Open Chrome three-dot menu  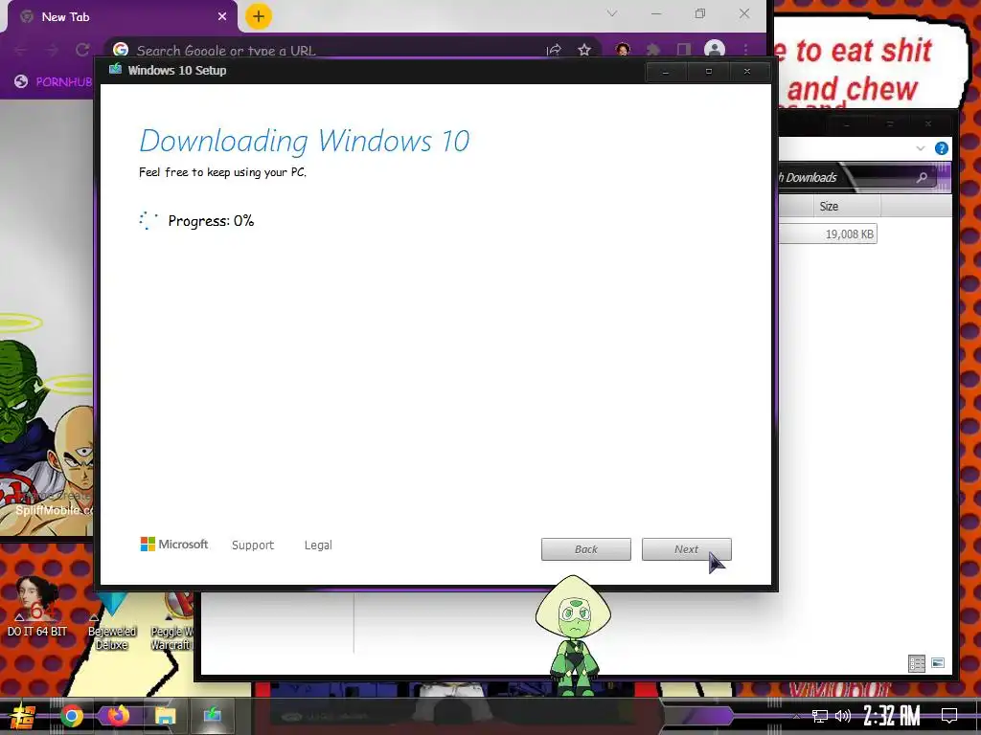coord(745,50)
